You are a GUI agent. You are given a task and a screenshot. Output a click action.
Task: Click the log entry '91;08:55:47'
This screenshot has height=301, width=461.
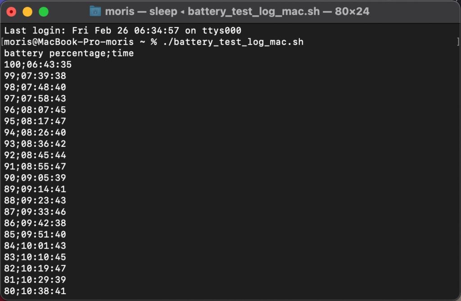coord(35,167)
